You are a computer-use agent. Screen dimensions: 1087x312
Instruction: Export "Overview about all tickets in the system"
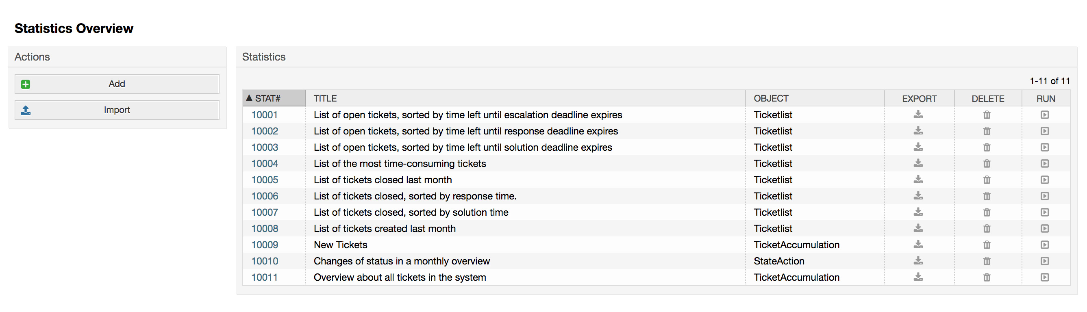918,277
